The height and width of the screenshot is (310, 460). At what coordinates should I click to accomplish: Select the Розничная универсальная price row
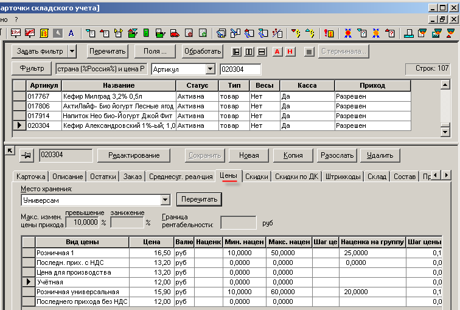(x=232, y=292)
